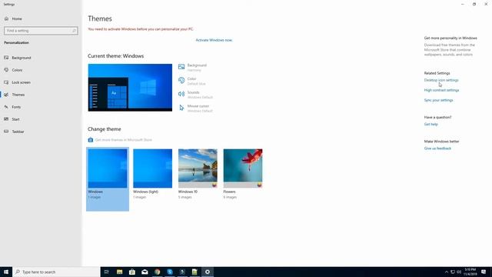Click the Settings gear taskbar icon
The height and width of the screenshot is (277, 492).
(208, 272)
